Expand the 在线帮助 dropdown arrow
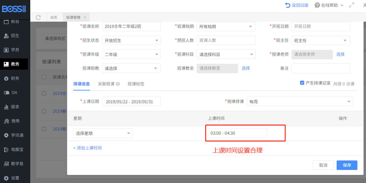This screenshot has width=366, height=183. click(342, 5)
